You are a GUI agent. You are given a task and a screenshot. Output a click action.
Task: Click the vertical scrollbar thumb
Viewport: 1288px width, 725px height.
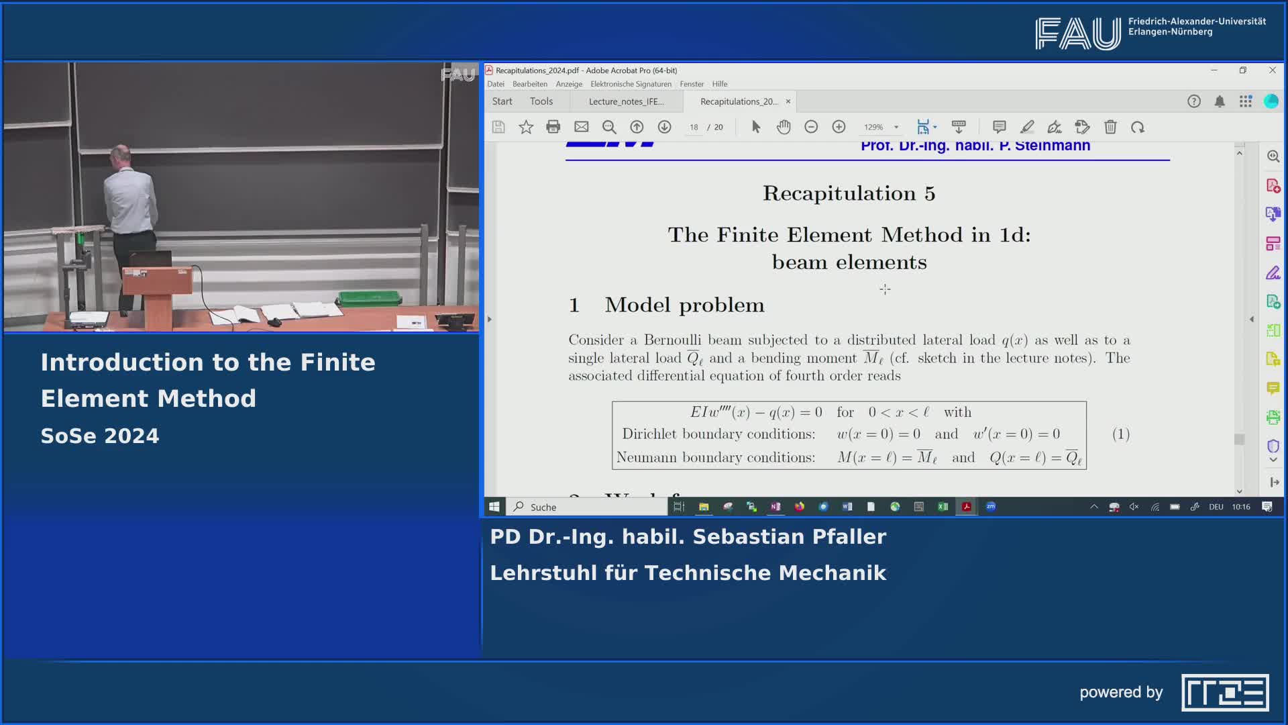1239,439
